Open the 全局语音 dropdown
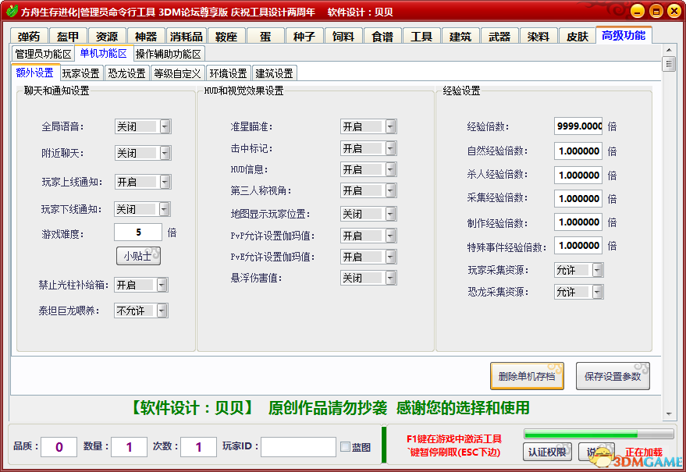The width and height of the screenshot is (686, 472). coord(165,126)
